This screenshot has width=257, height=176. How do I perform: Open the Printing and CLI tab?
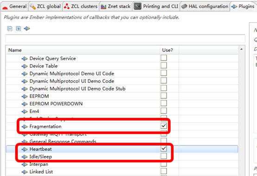156,6
